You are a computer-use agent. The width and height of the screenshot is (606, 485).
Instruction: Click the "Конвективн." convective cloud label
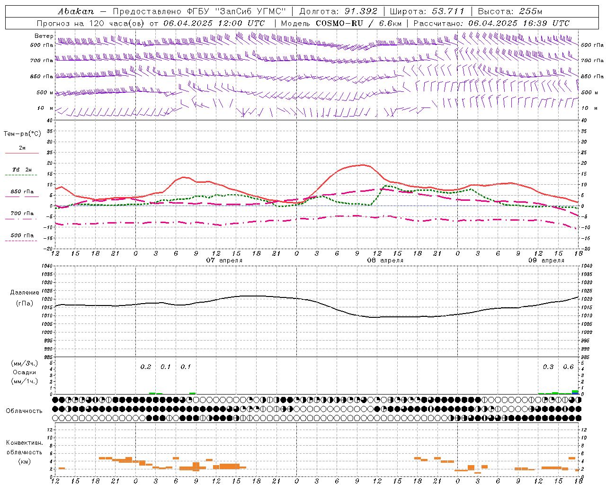click(25, 443)
